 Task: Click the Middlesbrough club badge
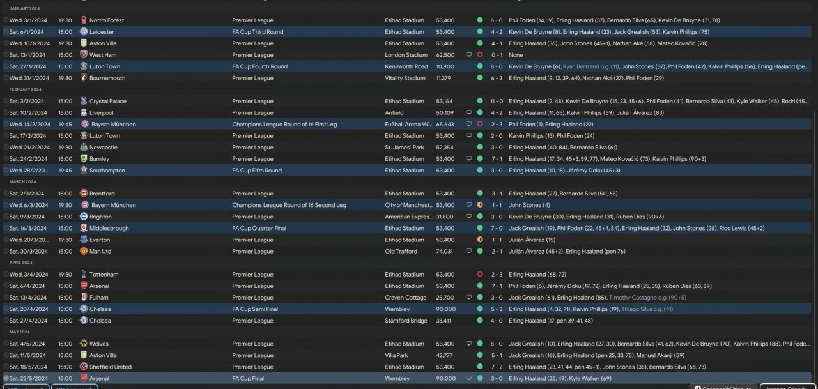pos(84,228)
